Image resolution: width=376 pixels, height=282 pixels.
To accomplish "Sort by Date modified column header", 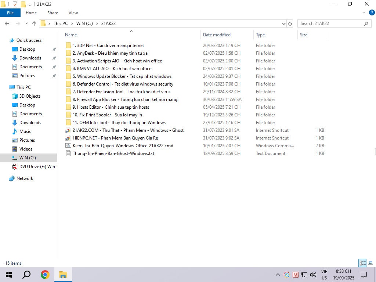I will 217,35.
